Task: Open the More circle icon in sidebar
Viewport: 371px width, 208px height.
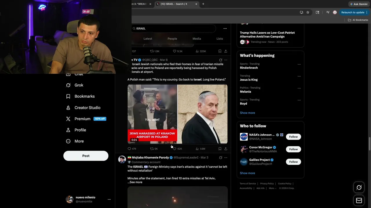Action: (x=68, y=141)
